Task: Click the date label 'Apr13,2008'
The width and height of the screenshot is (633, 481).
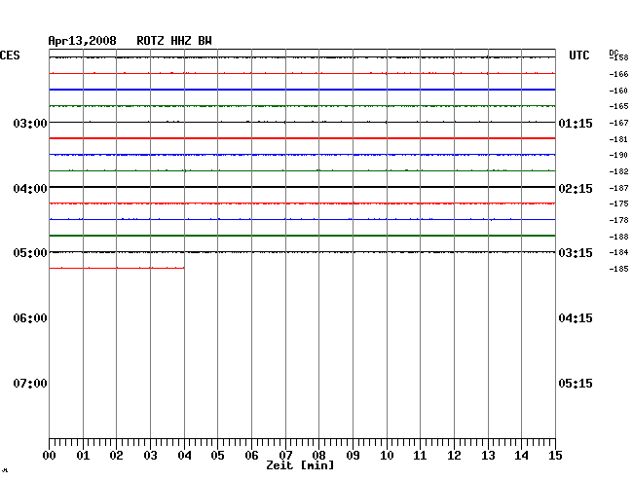Action: [83, 41]
